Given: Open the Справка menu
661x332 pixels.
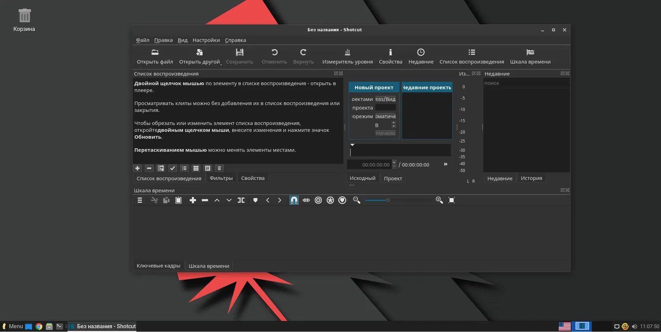Looking at the screenshot, I should 235,40.
